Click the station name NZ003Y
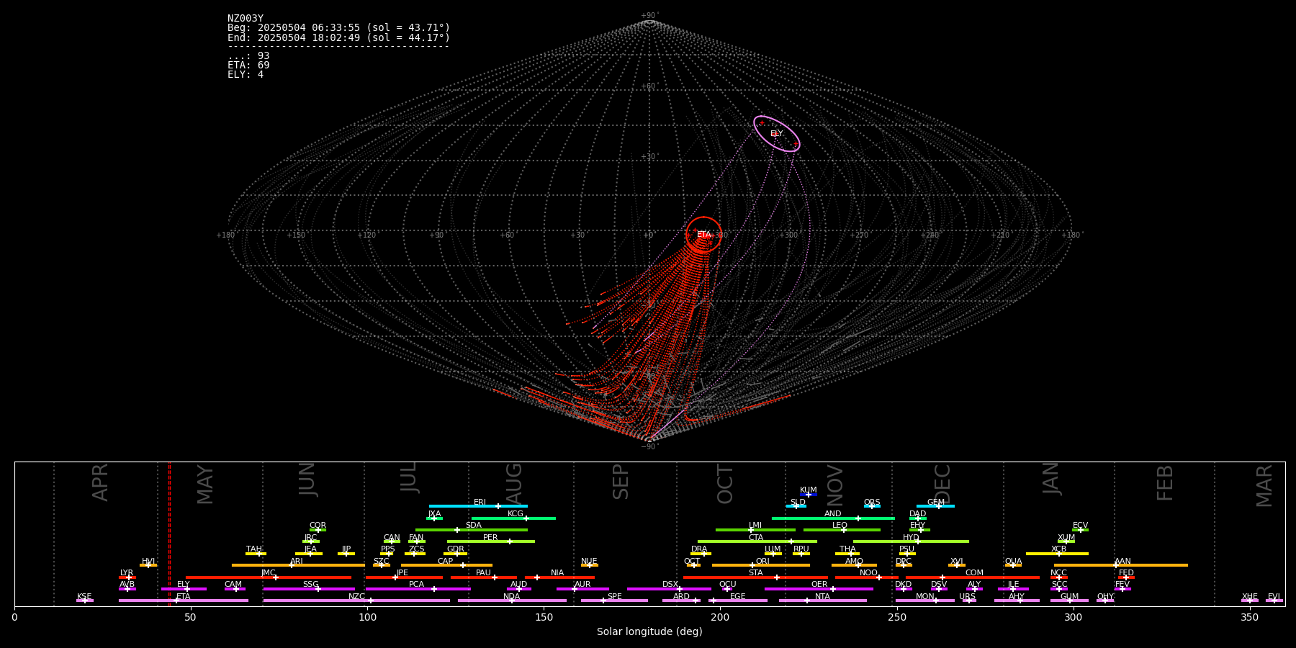Viewport: 1296px width, 648px height. pyautogui.click(x=246, y=19)
